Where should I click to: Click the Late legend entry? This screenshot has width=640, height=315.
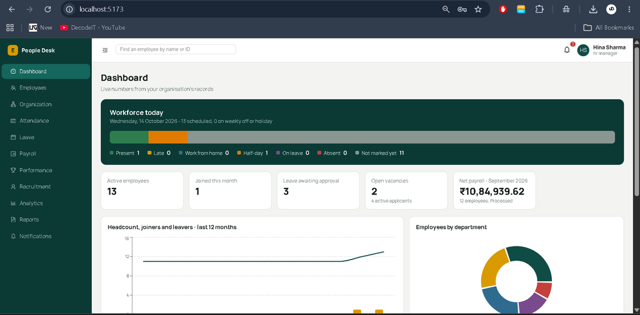tap(159, 153)
